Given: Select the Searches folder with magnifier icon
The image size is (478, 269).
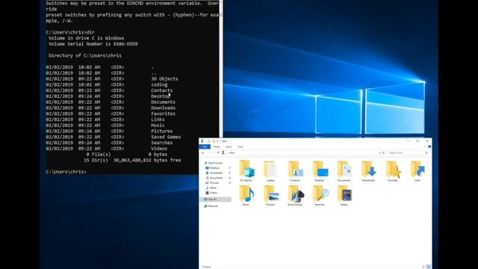Looking at the screenshot, I should coord(320,195).
